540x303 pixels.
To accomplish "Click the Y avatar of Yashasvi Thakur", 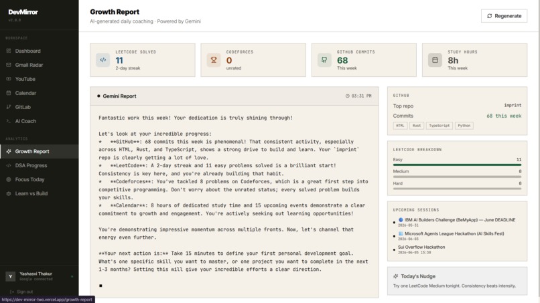I will [10, 276].
